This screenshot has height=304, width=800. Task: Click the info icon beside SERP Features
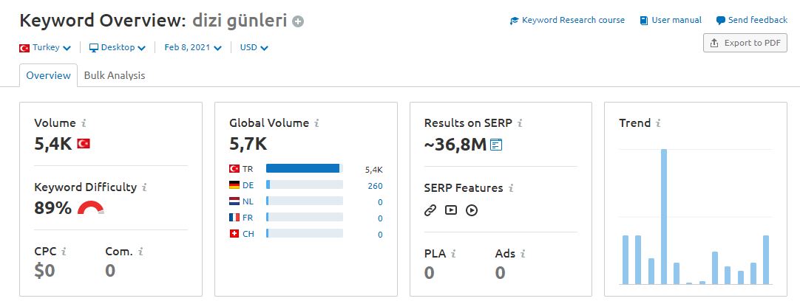(511, 188)
